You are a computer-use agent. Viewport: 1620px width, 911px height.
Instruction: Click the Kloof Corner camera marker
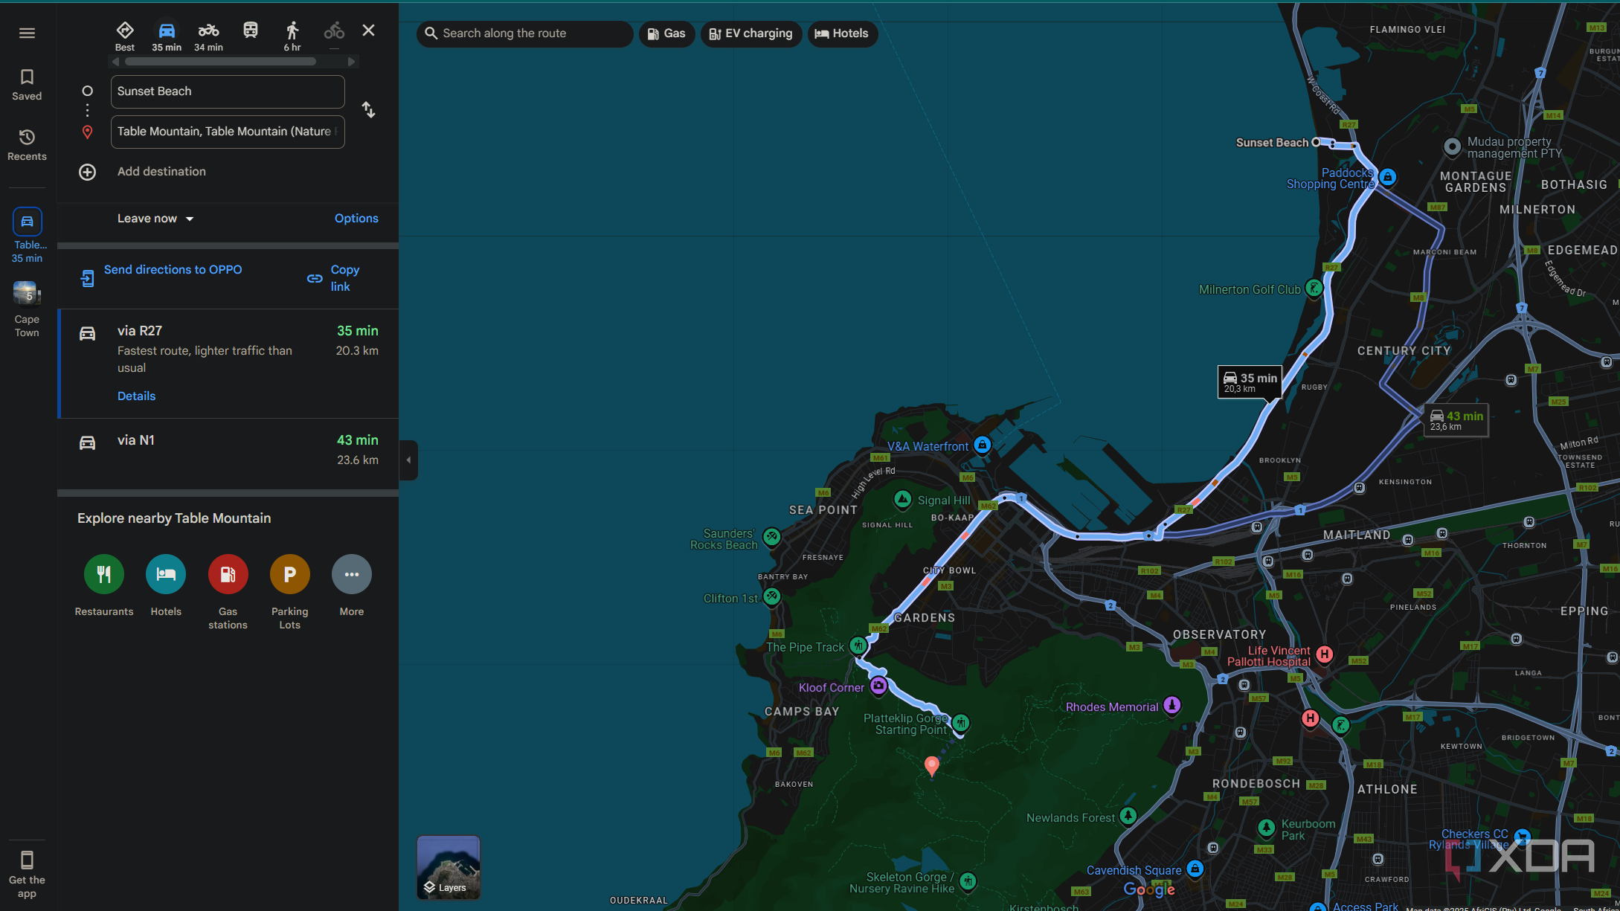[x=878, y=686]
